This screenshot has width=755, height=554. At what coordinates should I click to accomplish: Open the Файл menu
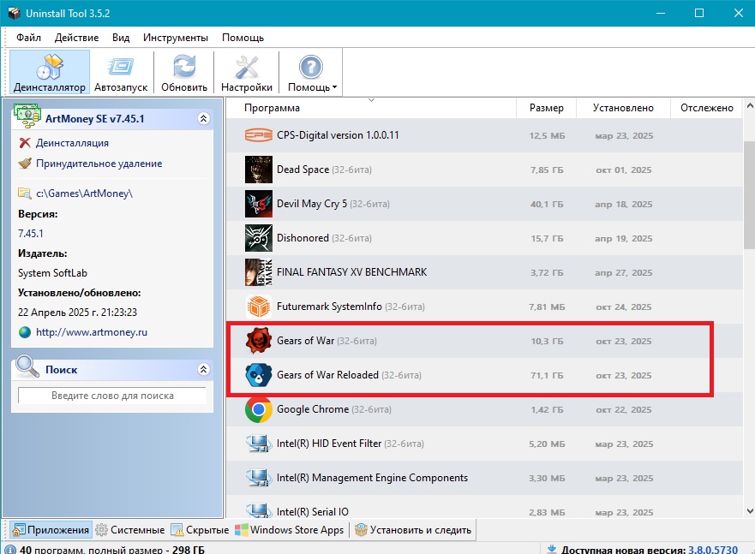(x=28, y=38)
